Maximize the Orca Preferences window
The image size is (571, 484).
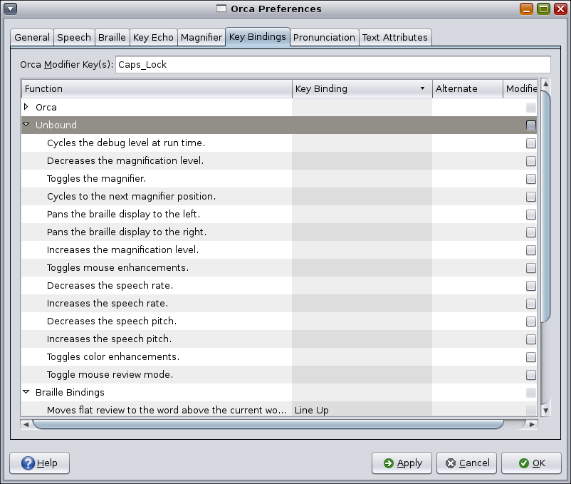543,9
